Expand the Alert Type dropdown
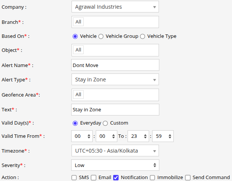This screenshot has height=181, width=232. click(x=115, y=80)
